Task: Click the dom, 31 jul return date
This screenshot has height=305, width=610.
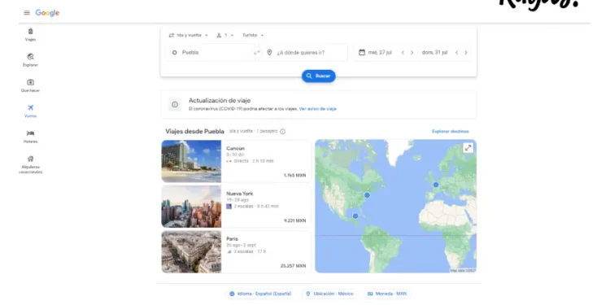Action: [x=434, y=53]
